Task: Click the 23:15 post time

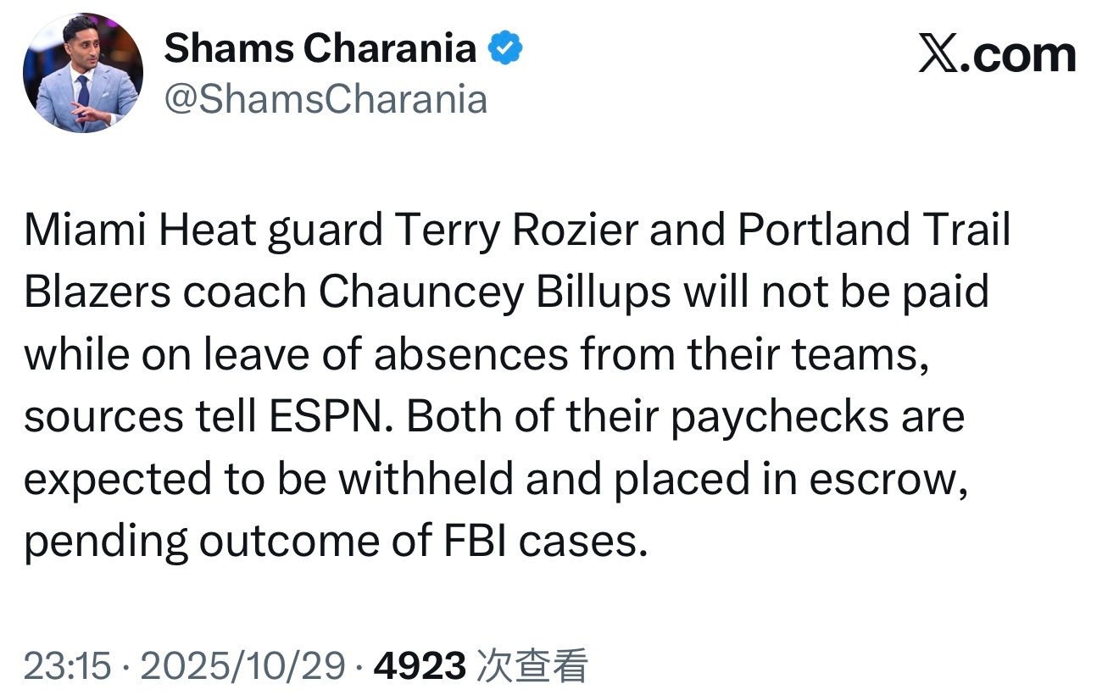Action: [x=67, y=666]
